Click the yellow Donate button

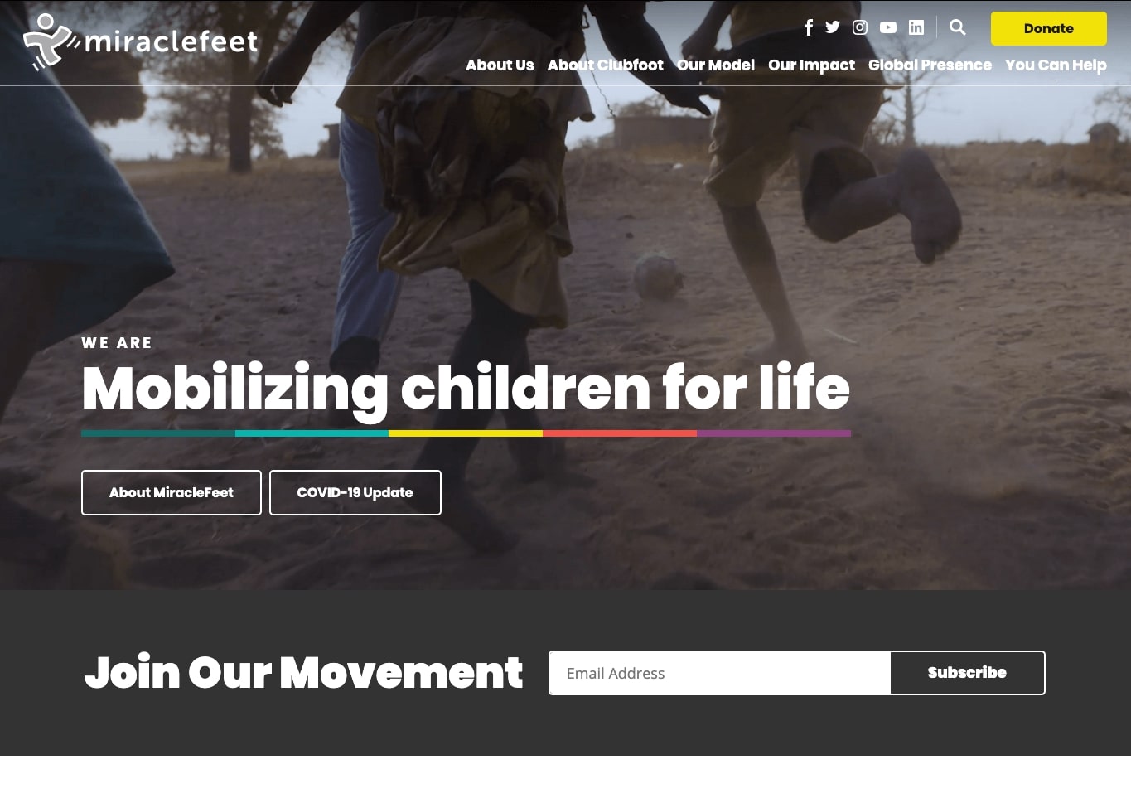pyautogui.click(x=1049, y=28)
